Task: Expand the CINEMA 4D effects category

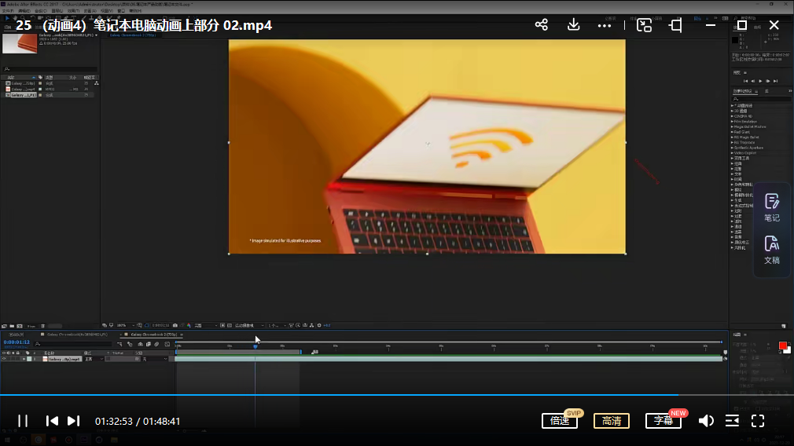Action: tap(732, 116)
